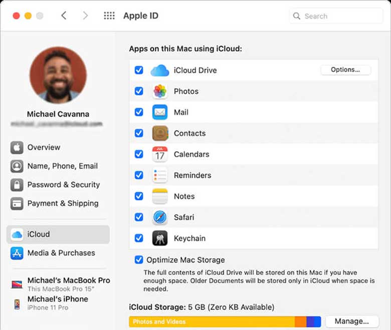This screenshot has width=391, height=330.
Task: Disable Mail syncing checkbox
Action: point(139,112)
